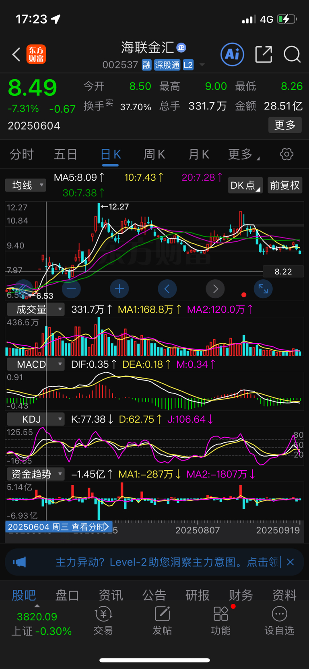This screenshot has height=669, width=309.
Task: Expand the 上证 index ticker arrow
Action: pyautogui.click(x=37, y=606)
